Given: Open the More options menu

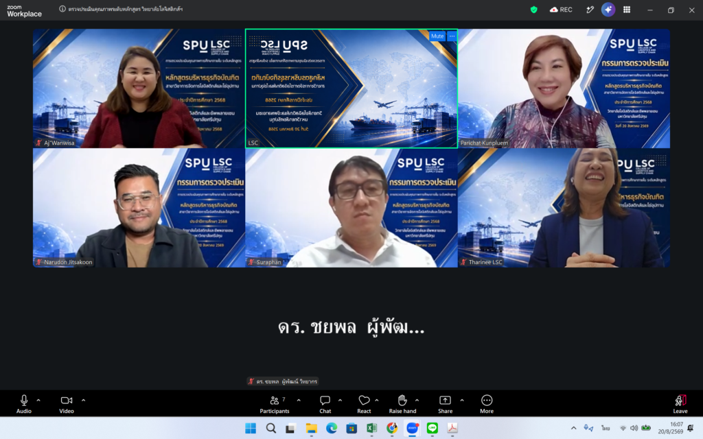Looking at the screenshot, I should pyautogui.click(x=487, y=403).
